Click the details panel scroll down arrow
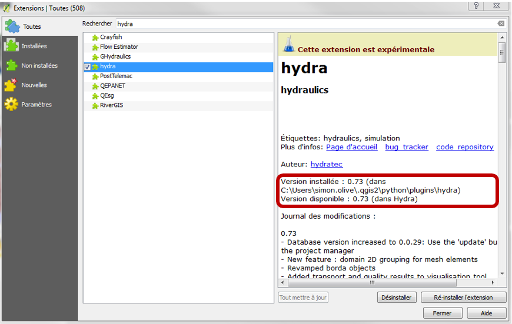Viewport: 512px width, 324px height. 502,274
